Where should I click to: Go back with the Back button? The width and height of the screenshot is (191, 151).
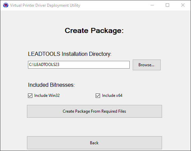(x=94, y=143)
